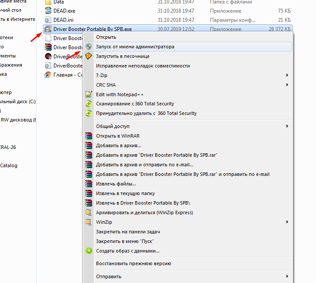316x283 pixels.
Task: Expand the Общий доступ submenu arrow
Action: (287, 126)
